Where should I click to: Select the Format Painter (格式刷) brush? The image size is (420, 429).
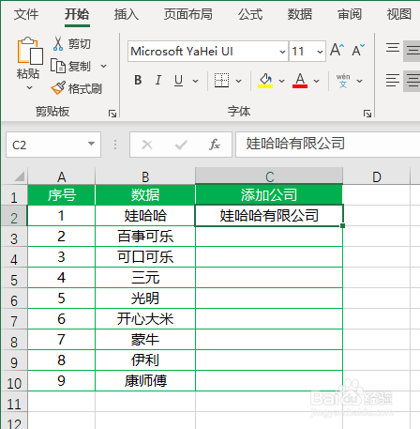coord(58,88)
